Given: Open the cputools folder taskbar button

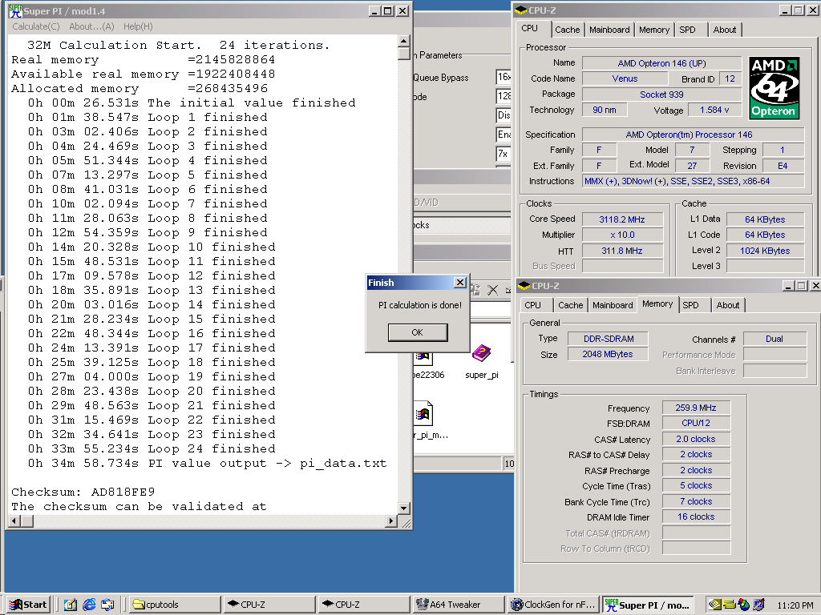Looking at the screenshot, I should 175,605.
